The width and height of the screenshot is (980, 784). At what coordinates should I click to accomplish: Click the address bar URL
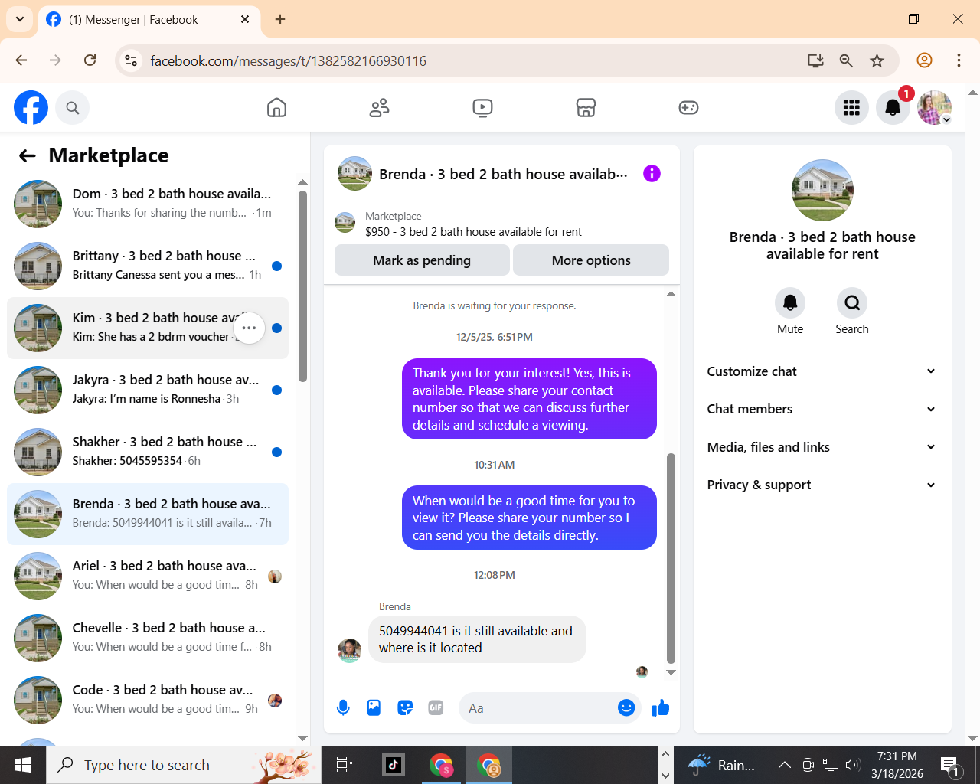click(288, 60)
